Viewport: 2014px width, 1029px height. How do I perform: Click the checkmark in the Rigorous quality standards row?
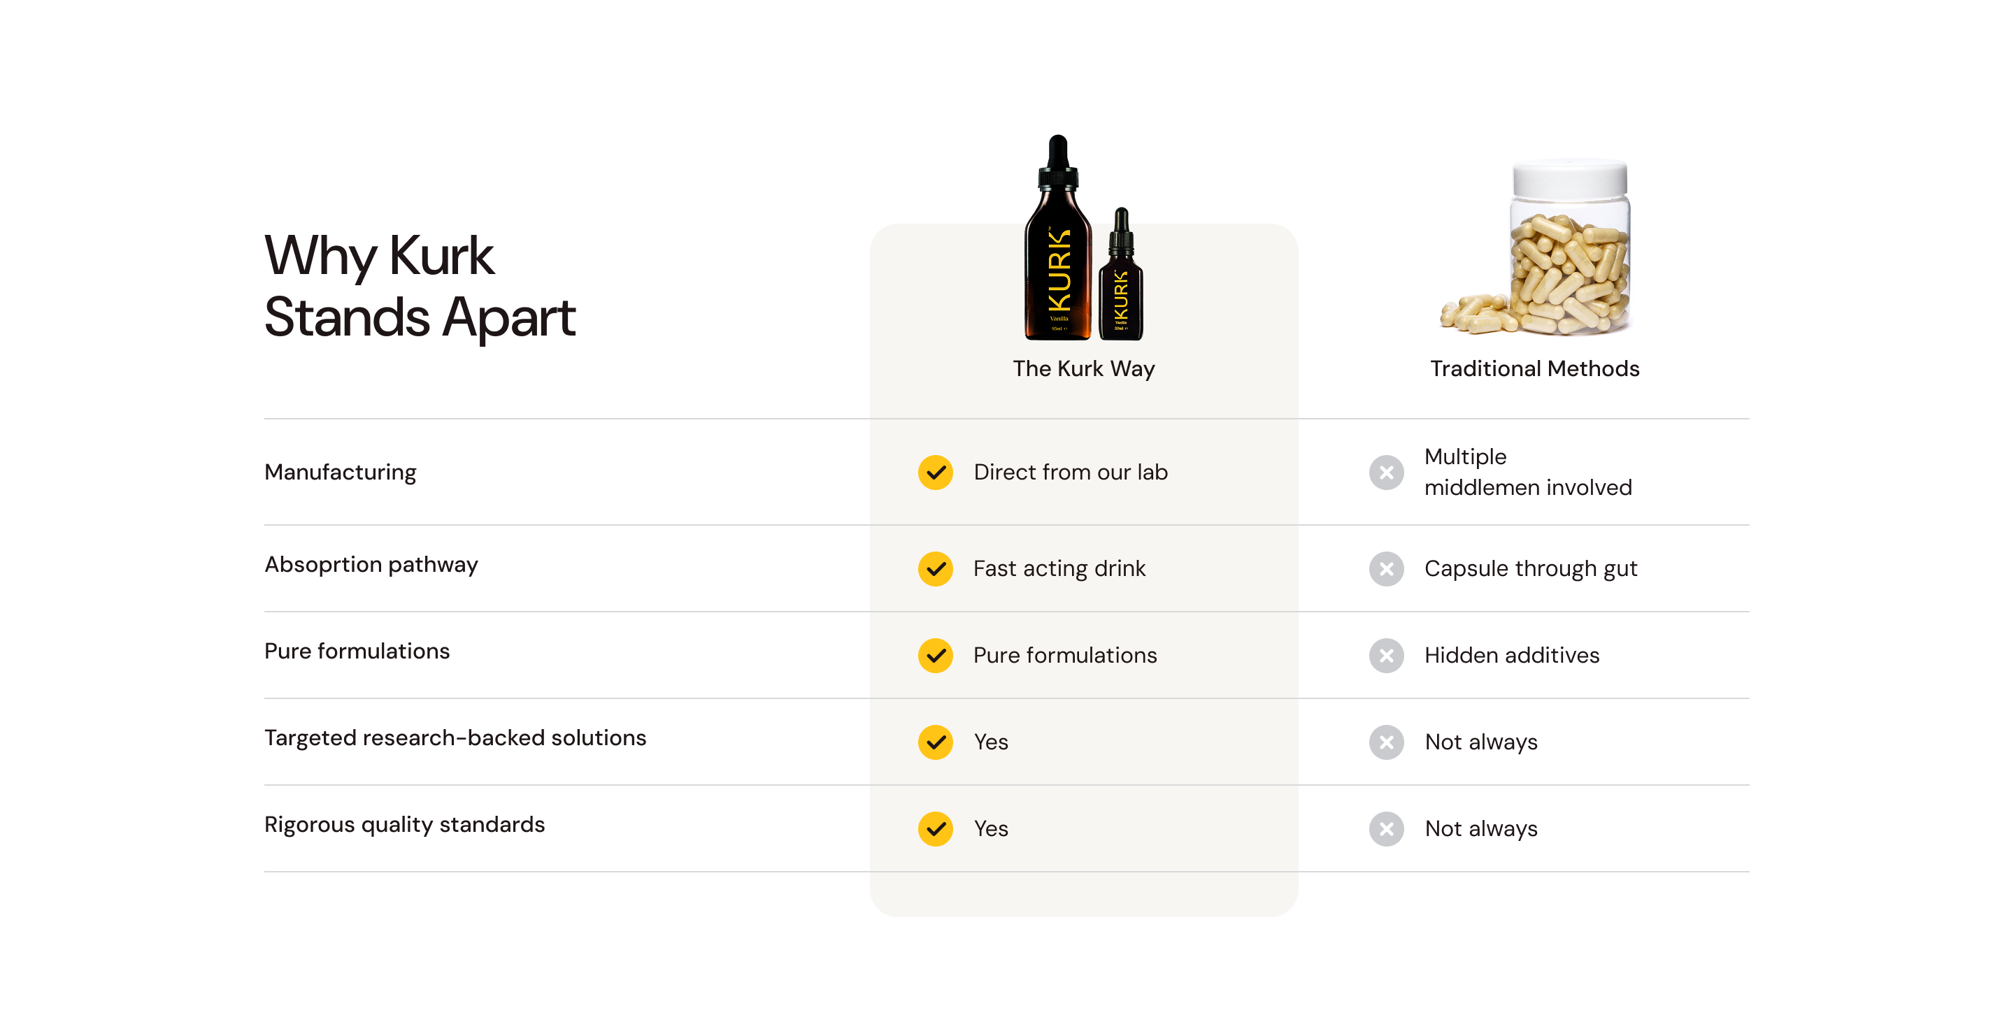pos(935,829)
